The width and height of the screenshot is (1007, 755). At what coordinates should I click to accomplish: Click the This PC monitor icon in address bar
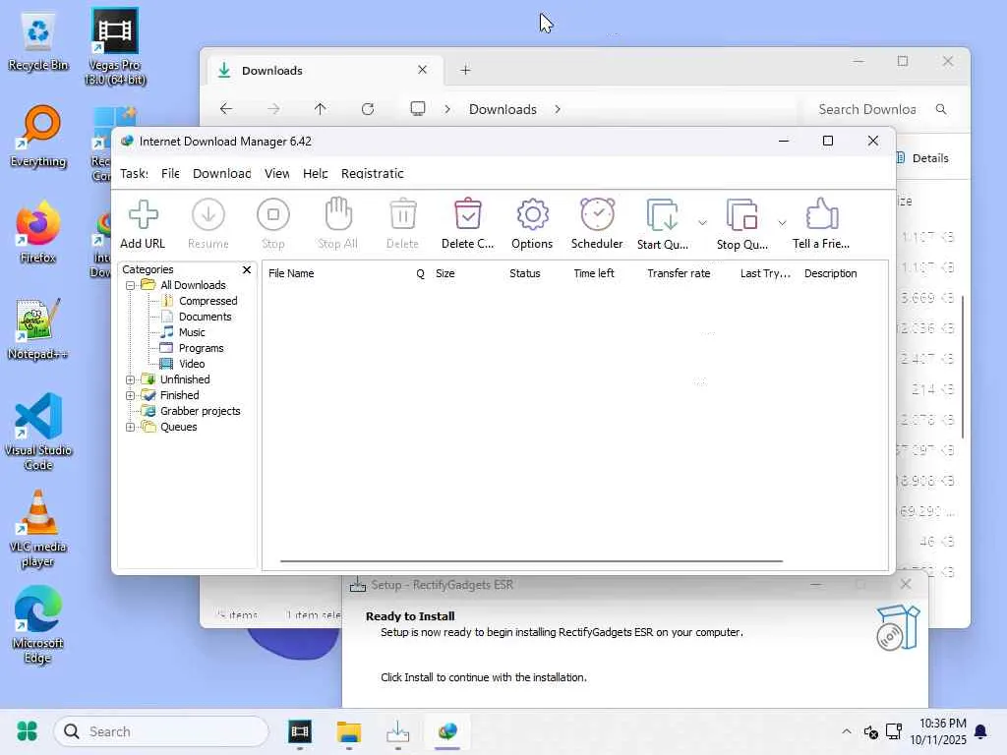click(417, 108)
